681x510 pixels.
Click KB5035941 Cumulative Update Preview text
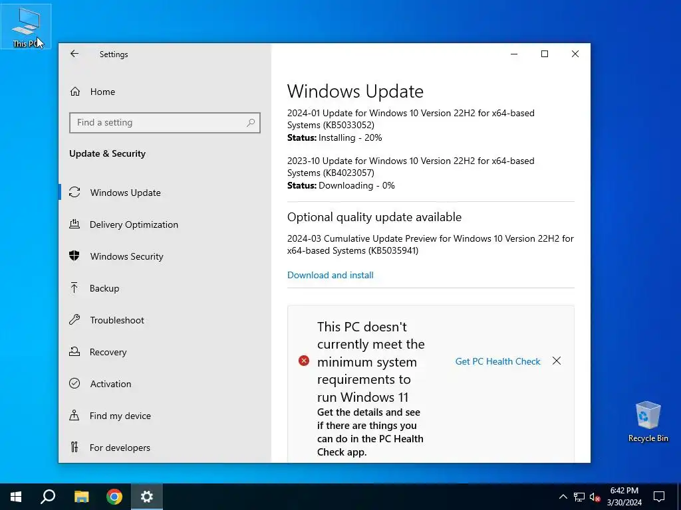[x=430, y=244]
